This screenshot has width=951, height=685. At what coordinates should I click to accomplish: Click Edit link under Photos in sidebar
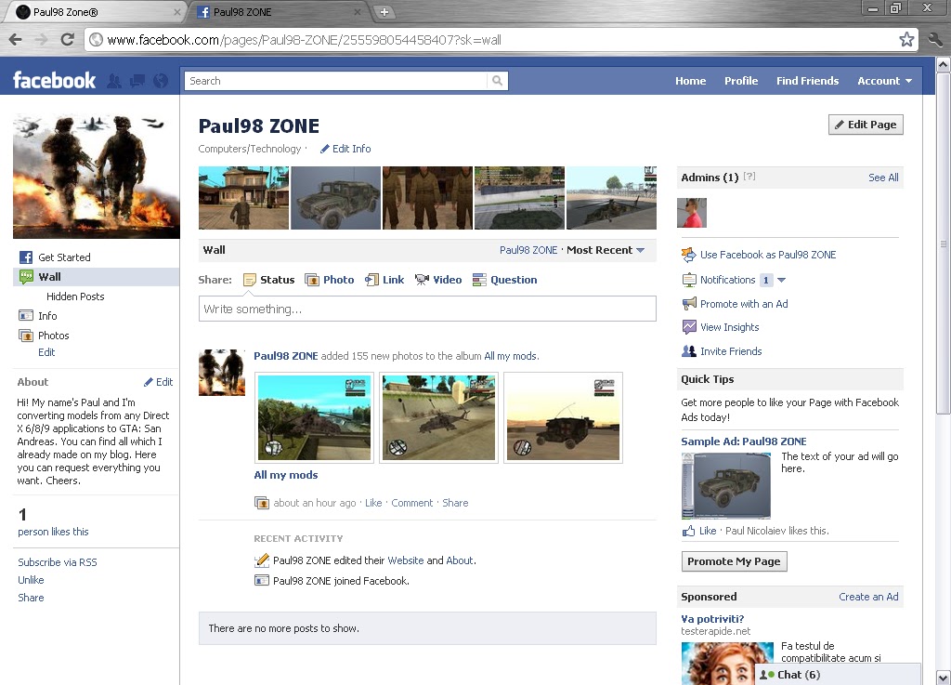pyautogui.click(x=46, y=352)
